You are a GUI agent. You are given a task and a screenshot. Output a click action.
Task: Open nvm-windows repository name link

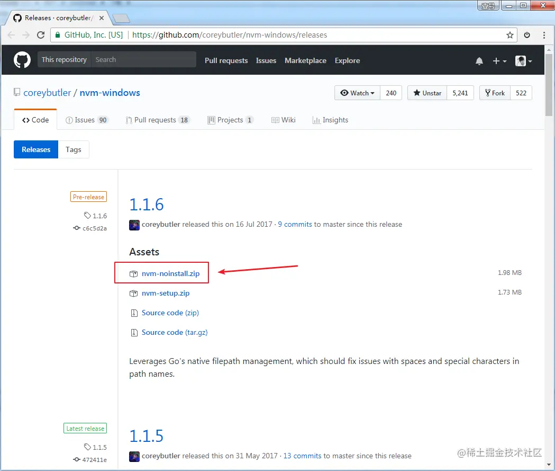click(110, 93)
